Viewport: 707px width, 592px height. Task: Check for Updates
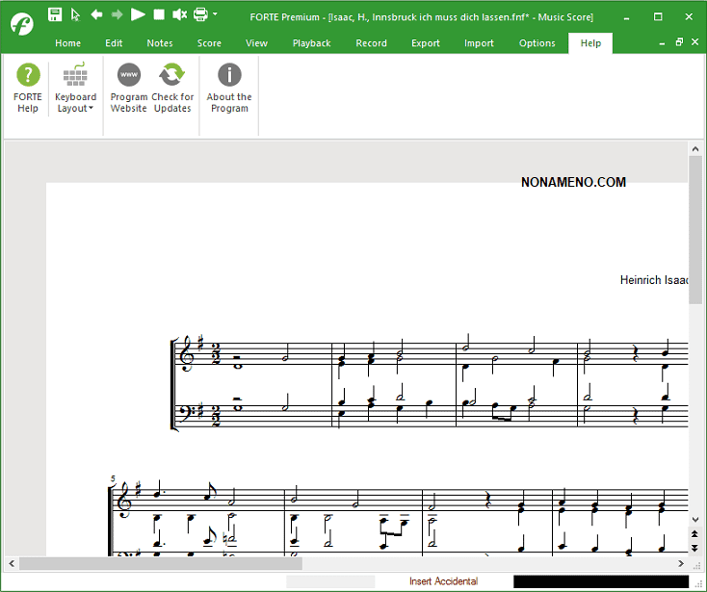[x=172, y=88]
